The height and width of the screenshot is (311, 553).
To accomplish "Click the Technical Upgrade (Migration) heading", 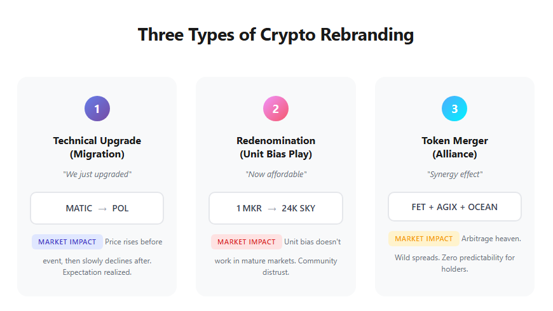I will pyautogui.click(x=97, y=147).
